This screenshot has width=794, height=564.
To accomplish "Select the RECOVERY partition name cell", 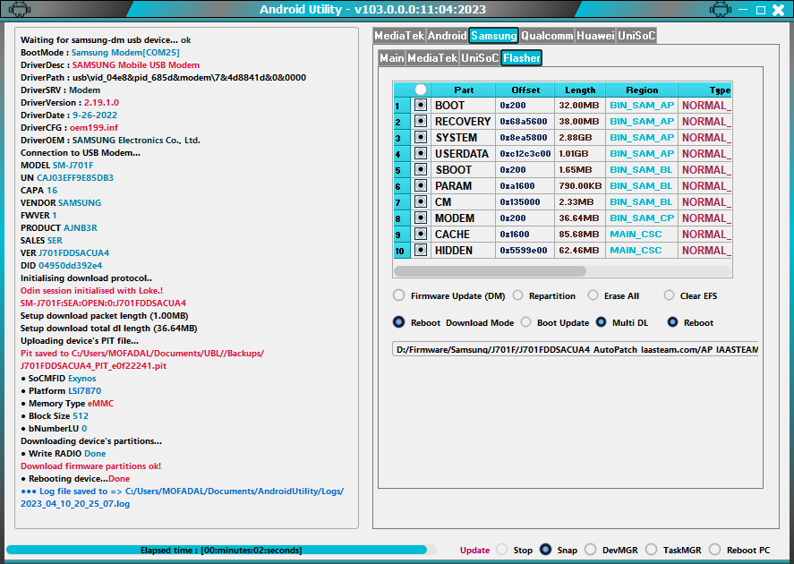I will (x=463, y=122).
